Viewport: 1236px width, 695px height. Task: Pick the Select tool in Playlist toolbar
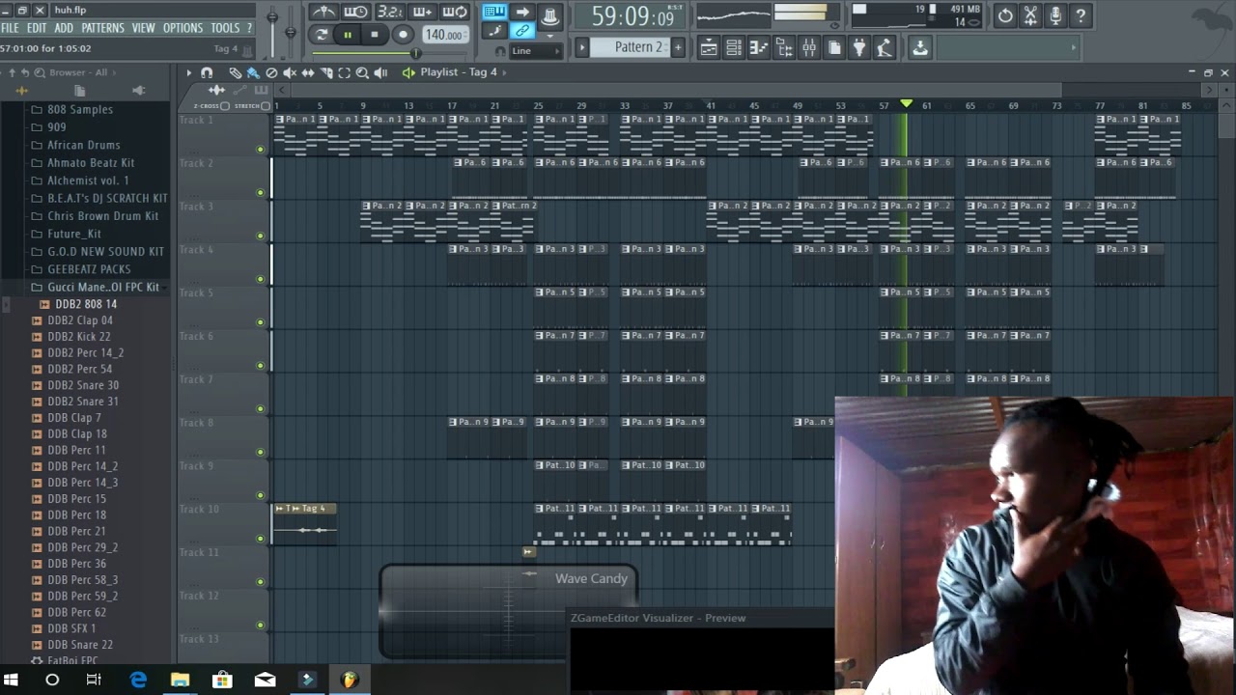(x=345, y=72)
